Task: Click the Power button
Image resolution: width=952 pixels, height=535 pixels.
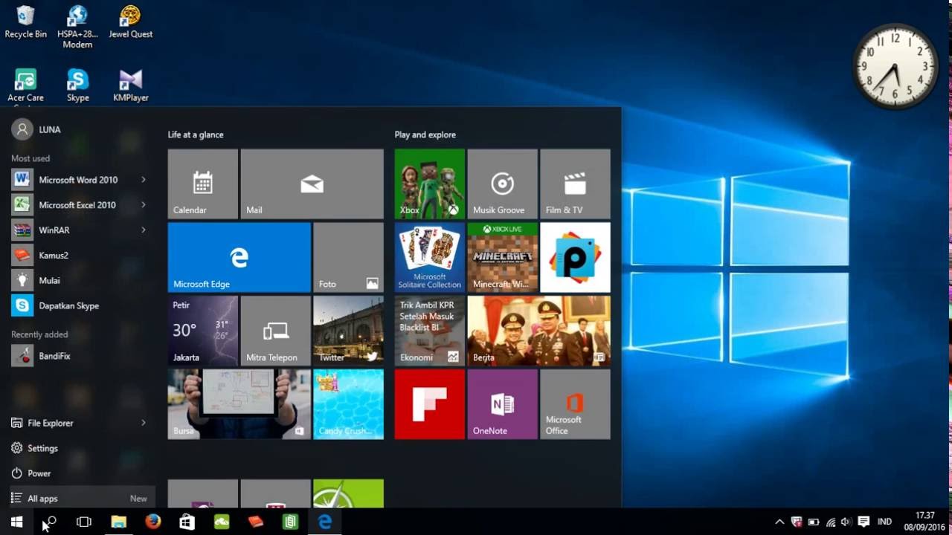Action: click(32, 473)
